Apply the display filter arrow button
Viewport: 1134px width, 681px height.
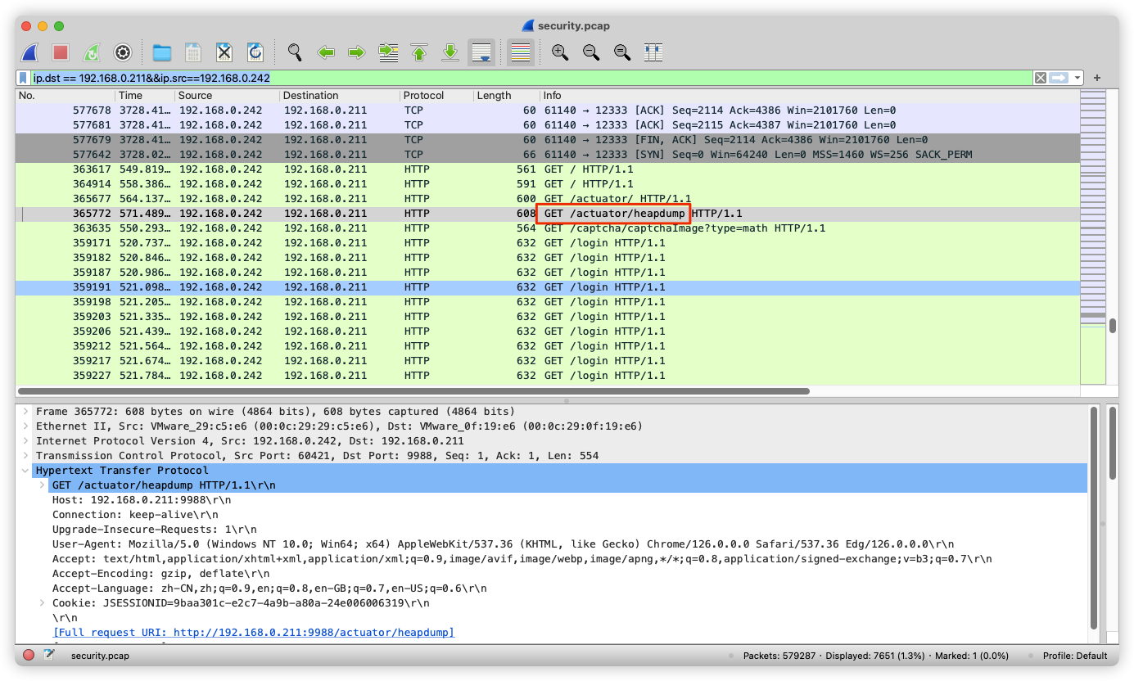[x=1059, y=78]
